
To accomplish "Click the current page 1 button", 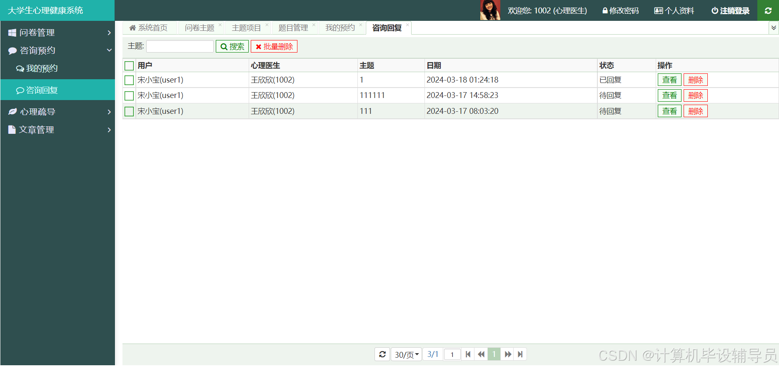I will [494, 354].
